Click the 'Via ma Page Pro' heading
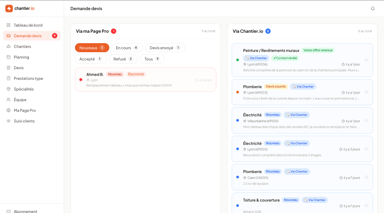This screenshot has width=384, height=213. pos(92,31)
